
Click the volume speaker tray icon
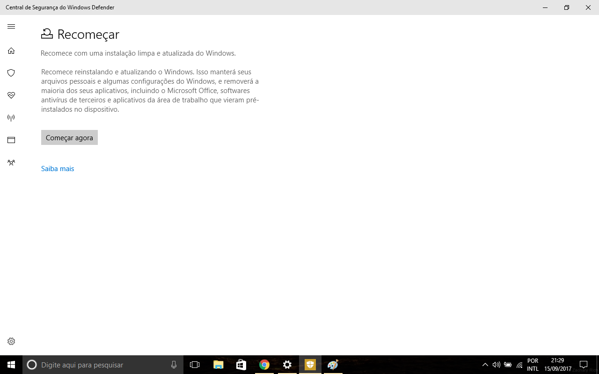(x=497, y=365)
